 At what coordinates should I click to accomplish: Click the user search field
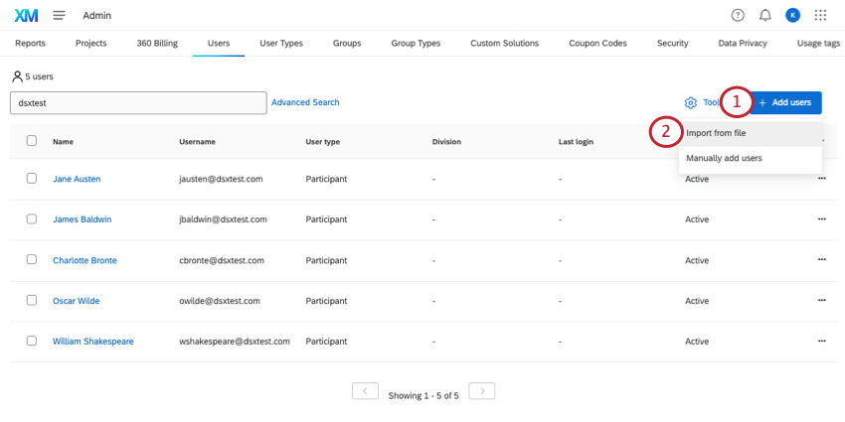coord(137,103)
